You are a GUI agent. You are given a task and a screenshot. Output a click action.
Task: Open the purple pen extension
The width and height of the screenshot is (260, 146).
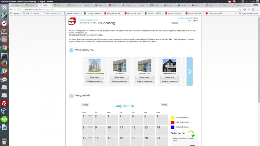(249, 10)
